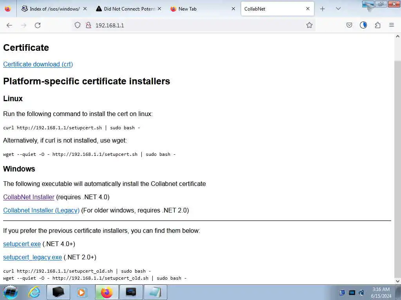
Task: Bookmark this page with the star icon
Action: (x=309, y=25)
